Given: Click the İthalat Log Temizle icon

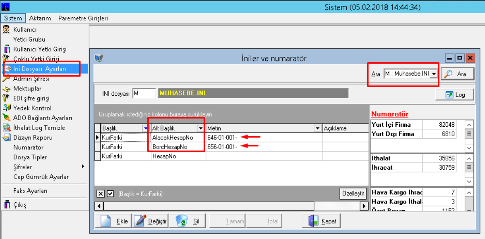Looking at the screenshot, I should click(x=6, y=128).
